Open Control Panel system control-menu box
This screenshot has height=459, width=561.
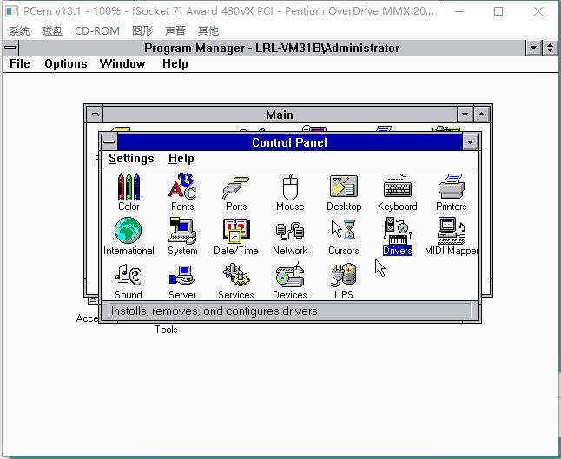tap(109, 142)
